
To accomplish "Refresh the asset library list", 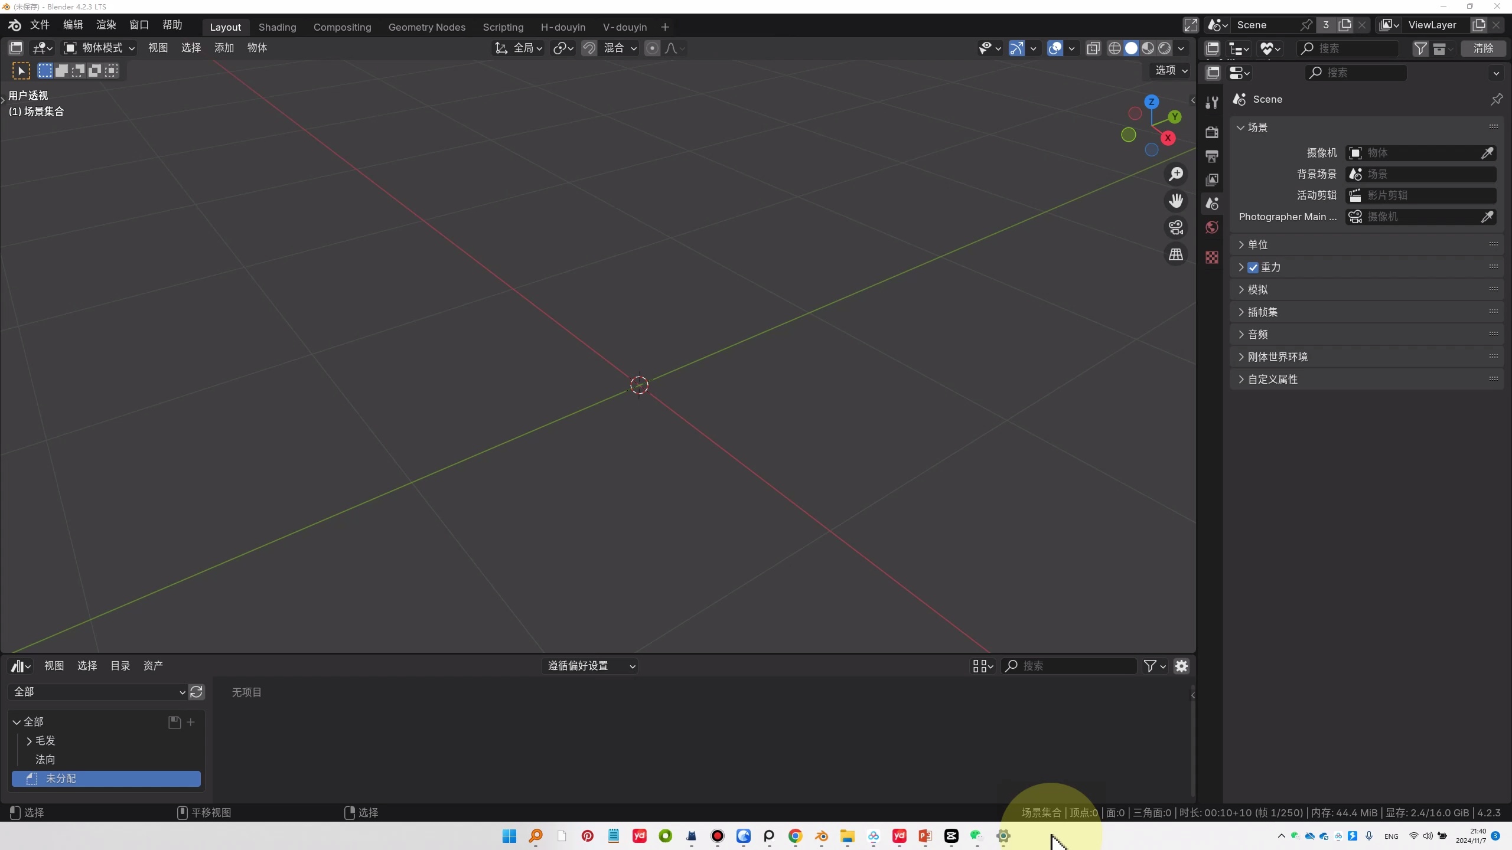I will pyautogui.click(x=197, y=692).
